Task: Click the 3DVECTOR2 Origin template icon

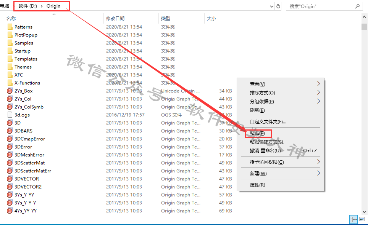Action: [10, 187]
